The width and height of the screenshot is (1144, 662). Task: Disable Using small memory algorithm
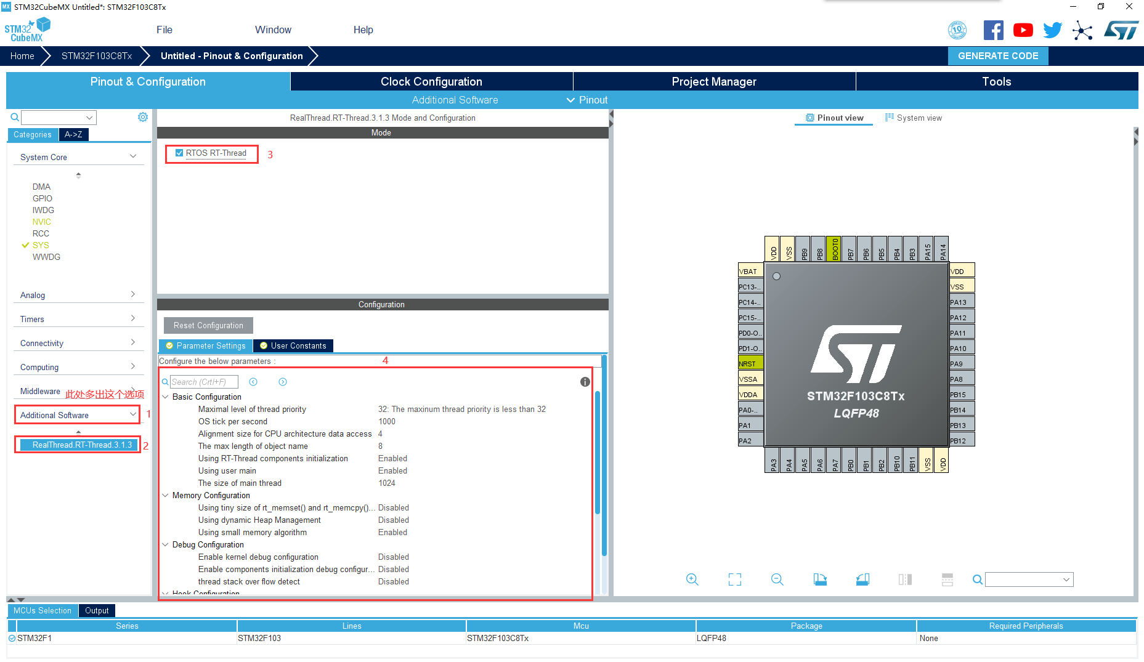(392, 532)
